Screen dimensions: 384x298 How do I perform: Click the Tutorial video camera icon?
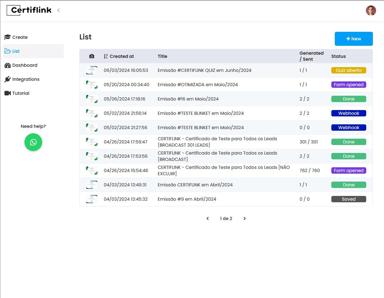7,93
